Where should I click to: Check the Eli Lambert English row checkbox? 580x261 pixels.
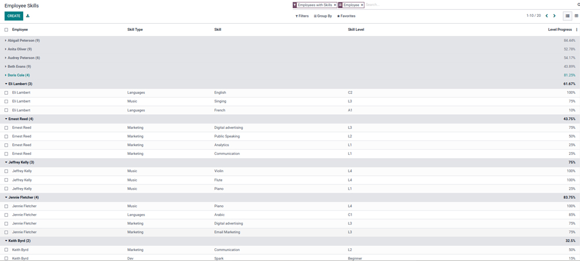coord(6,93)
